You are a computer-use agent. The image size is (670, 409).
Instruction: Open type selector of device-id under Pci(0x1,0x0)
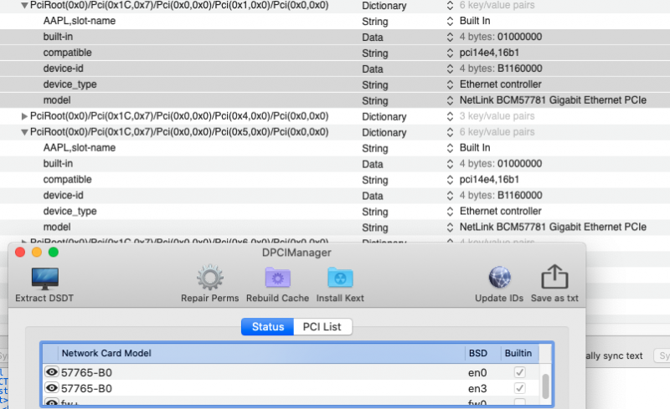[x=450, y=69]
